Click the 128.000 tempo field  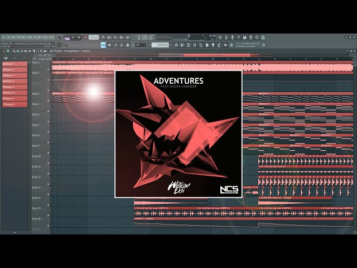click(94, 37)
